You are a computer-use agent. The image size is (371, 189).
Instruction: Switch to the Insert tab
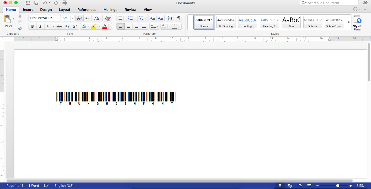tap(28, 10)
